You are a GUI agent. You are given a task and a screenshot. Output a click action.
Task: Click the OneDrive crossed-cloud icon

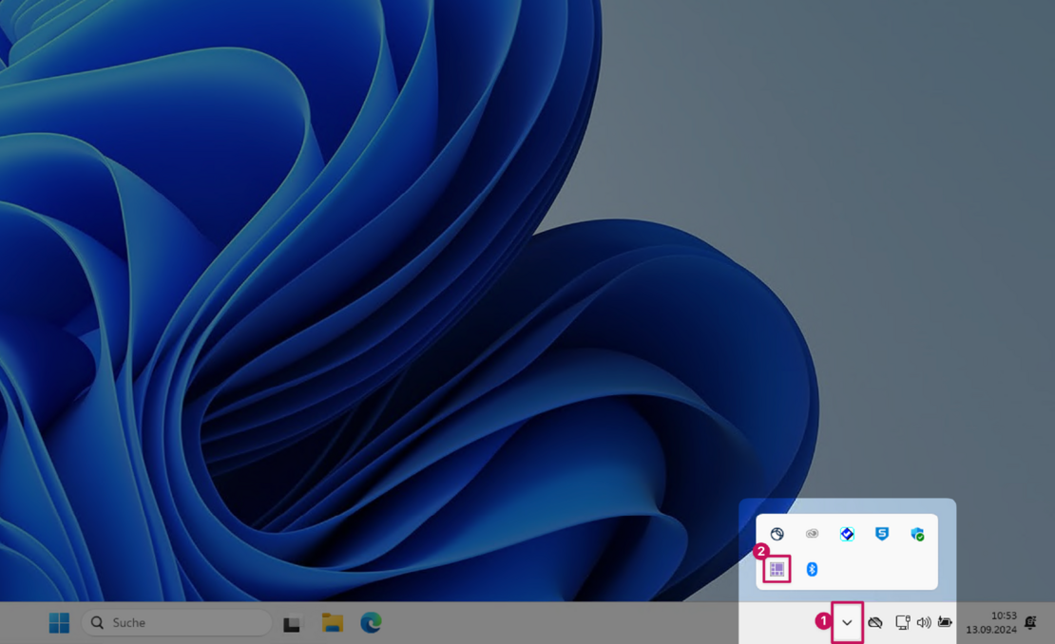875,623
